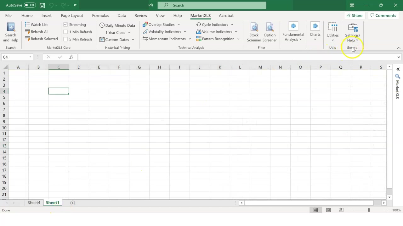The width and height of the screenshot is (403, 226).
Task: Open Volatility Indicators menu
Action: pos(164,32)
